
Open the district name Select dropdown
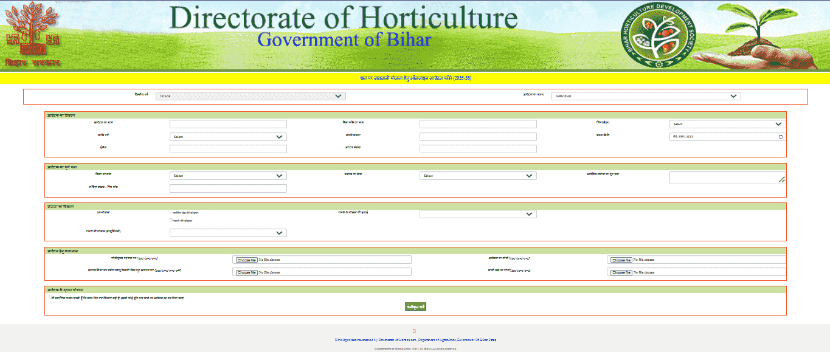228,176
